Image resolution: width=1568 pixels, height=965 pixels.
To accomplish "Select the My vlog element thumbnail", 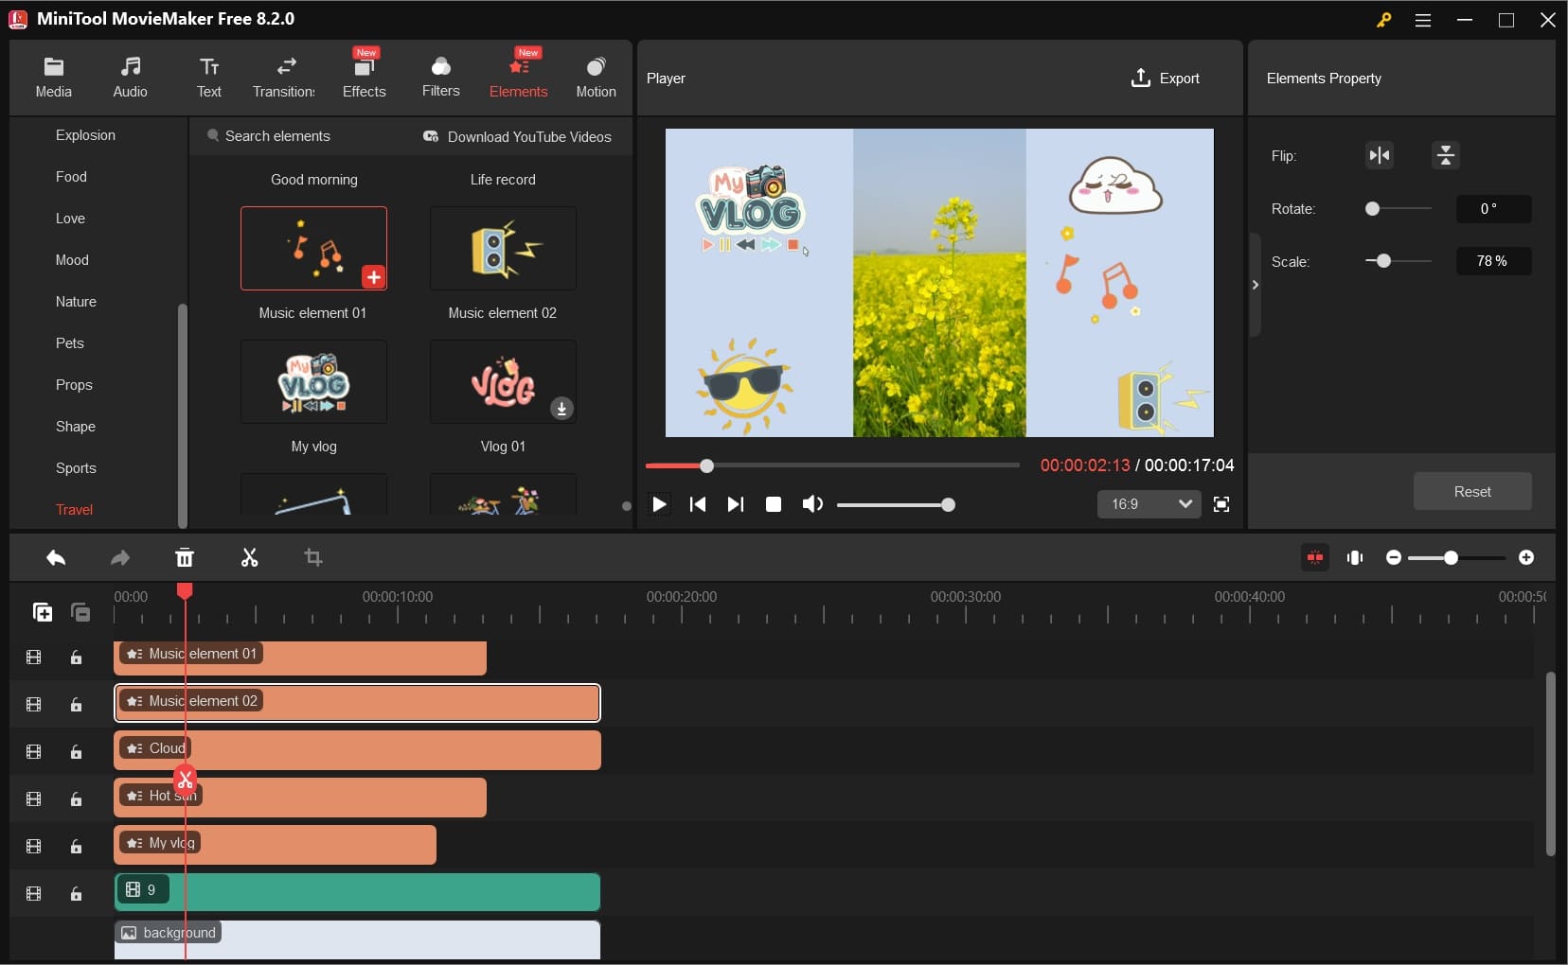I will pyautogui.click(x=313, y=382).
